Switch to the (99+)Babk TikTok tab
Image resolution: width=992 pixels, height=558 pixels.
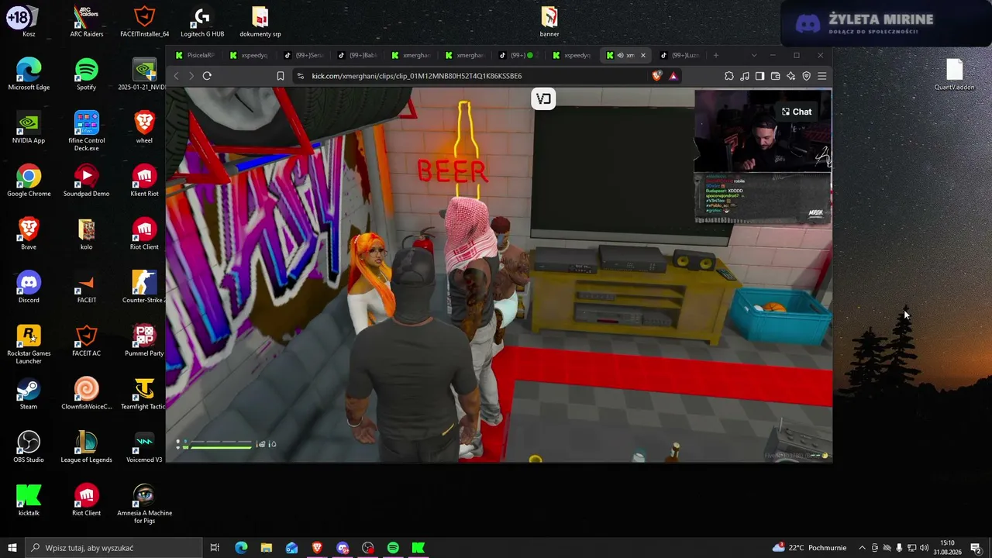pyautogui.click(x=357, y=55)
